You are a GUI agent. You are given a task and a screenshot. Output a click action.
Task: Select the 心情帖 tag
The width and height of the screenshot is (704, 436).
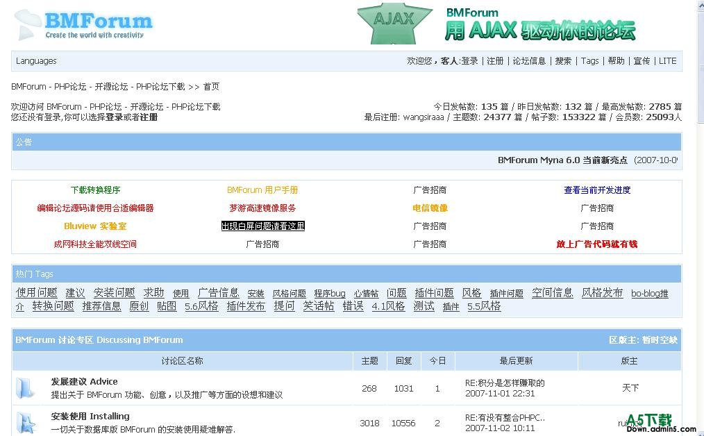(367, 294)
